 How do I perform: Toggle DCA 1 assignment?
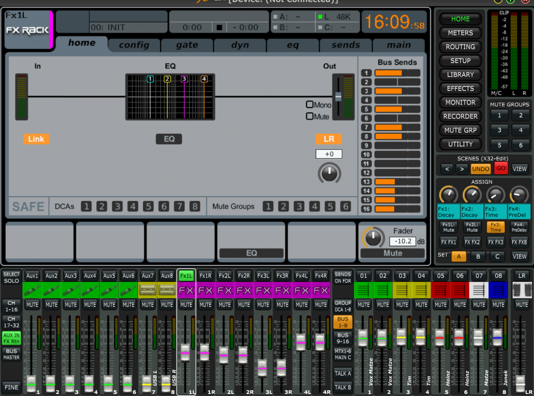tap(86, 206)
